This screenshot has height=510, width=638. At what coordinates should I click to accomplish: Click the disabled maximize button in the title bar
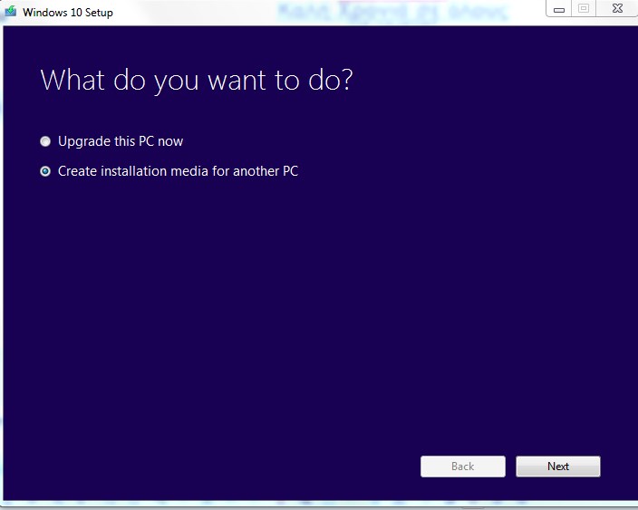[x=584, y=8]
